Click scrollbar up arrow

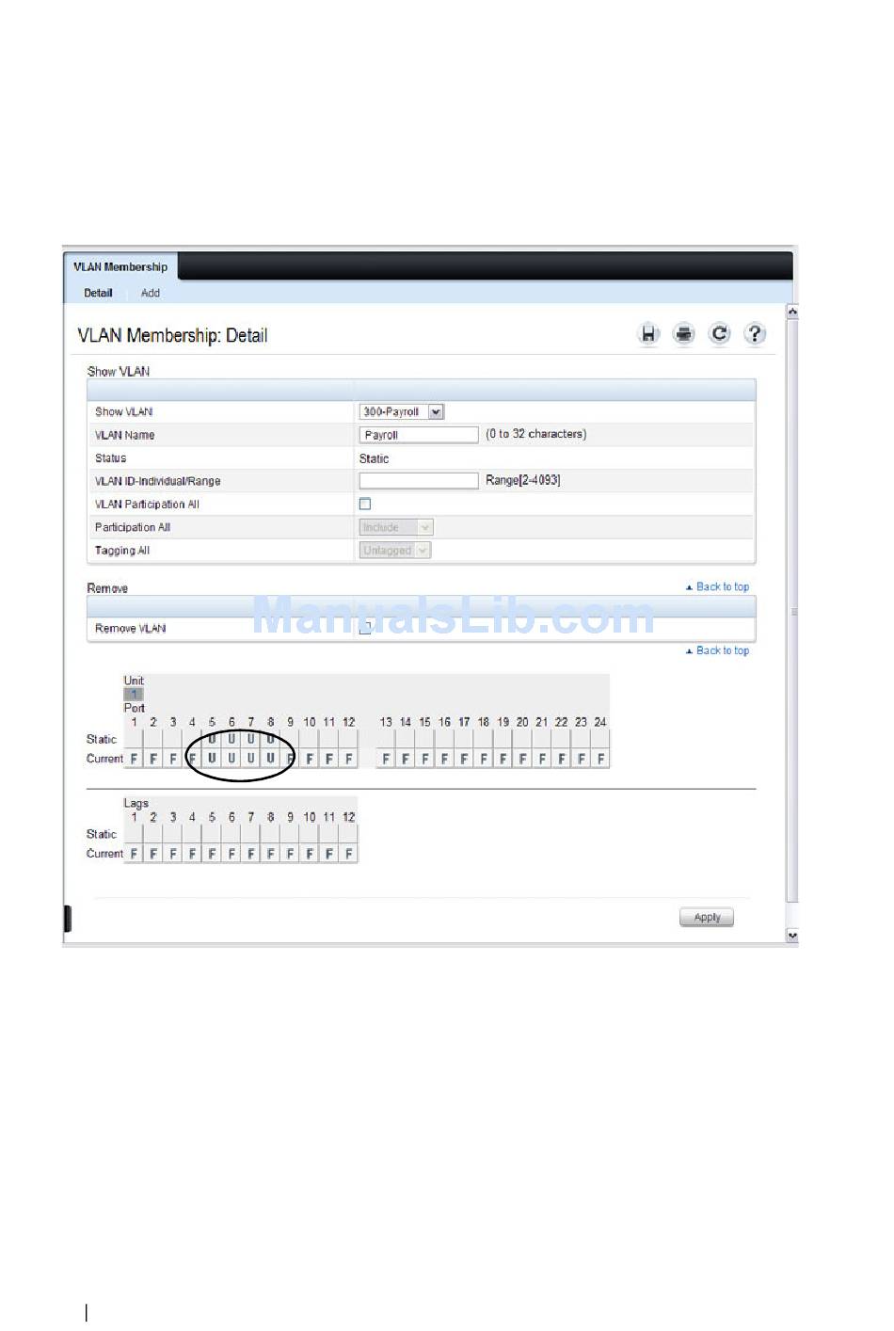click(792, 312)
